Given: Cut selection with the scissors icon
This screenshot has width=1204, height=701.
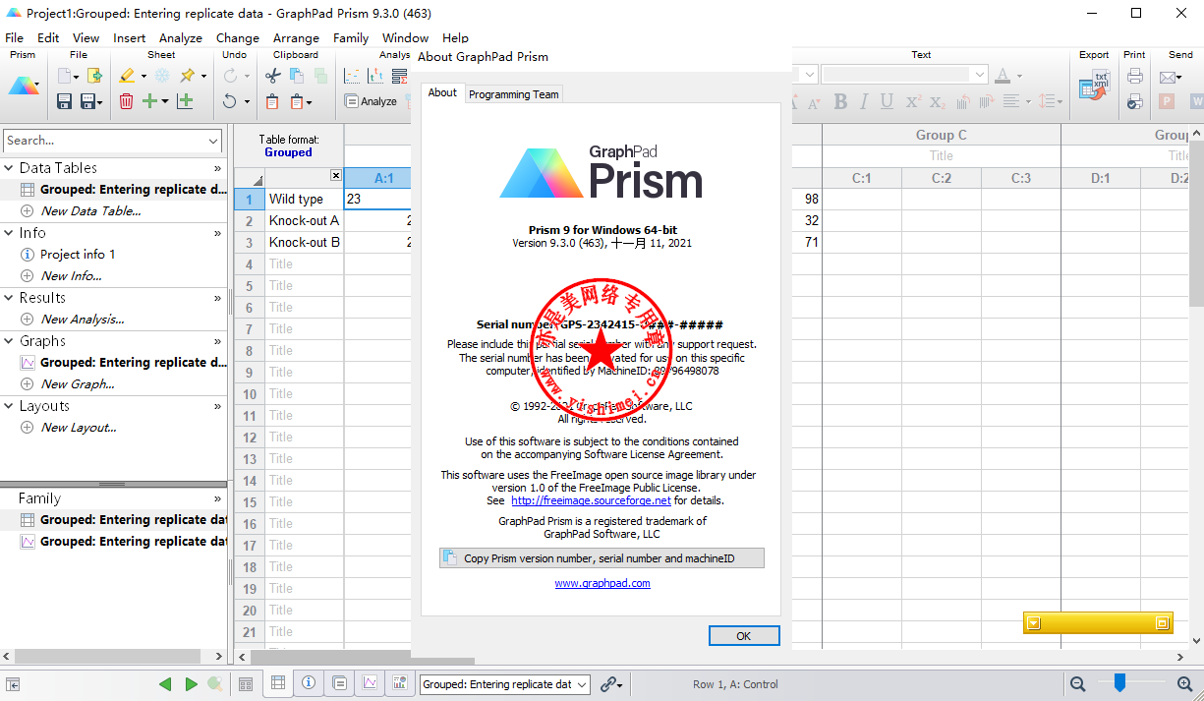Looking at the screenshot, I should 273,76.
